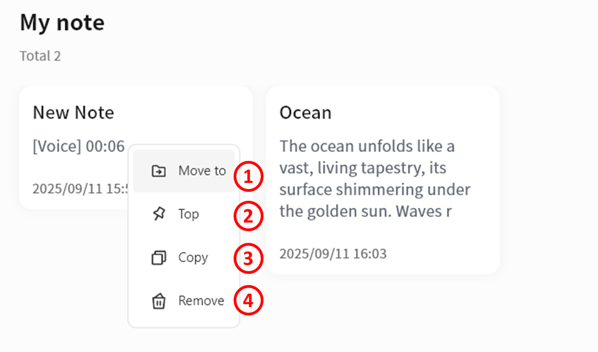
Task: Open the New Note card by its title
Action: pyautogui.click(x=73, y=113)
